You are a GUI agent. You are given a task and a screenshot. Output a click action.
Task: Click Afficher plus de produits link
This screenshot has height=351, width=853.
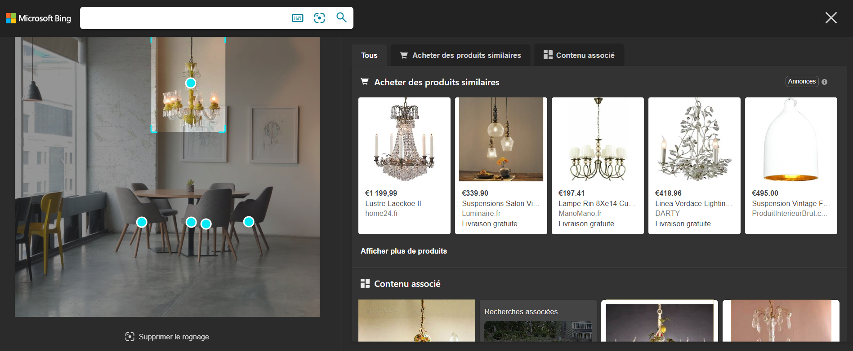404,251
